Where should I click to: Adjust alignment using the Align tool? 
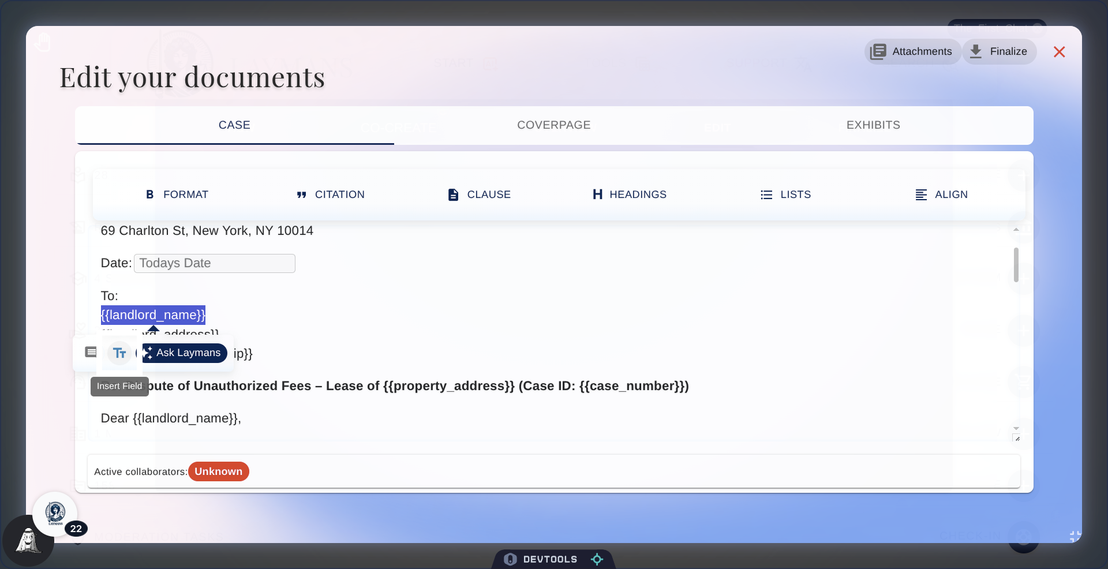(x=942, y=194)
